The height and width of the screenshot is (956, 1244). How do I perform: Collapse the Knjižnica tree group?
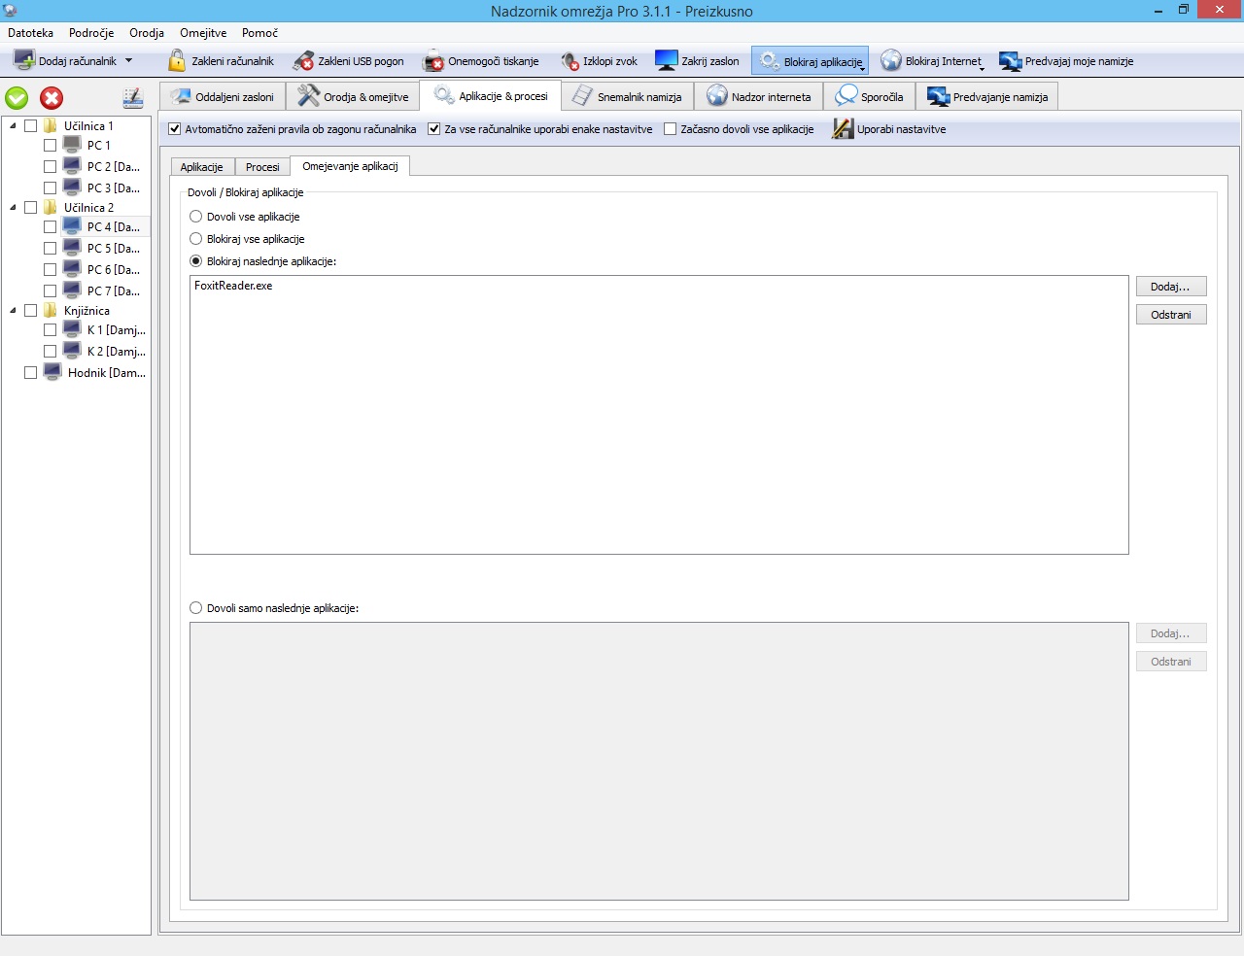pos(13,311)
